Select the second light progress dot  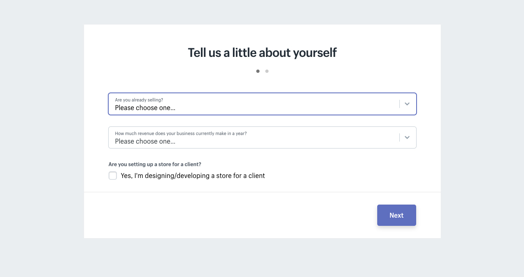pyautogui.click(x=267, y=71)
